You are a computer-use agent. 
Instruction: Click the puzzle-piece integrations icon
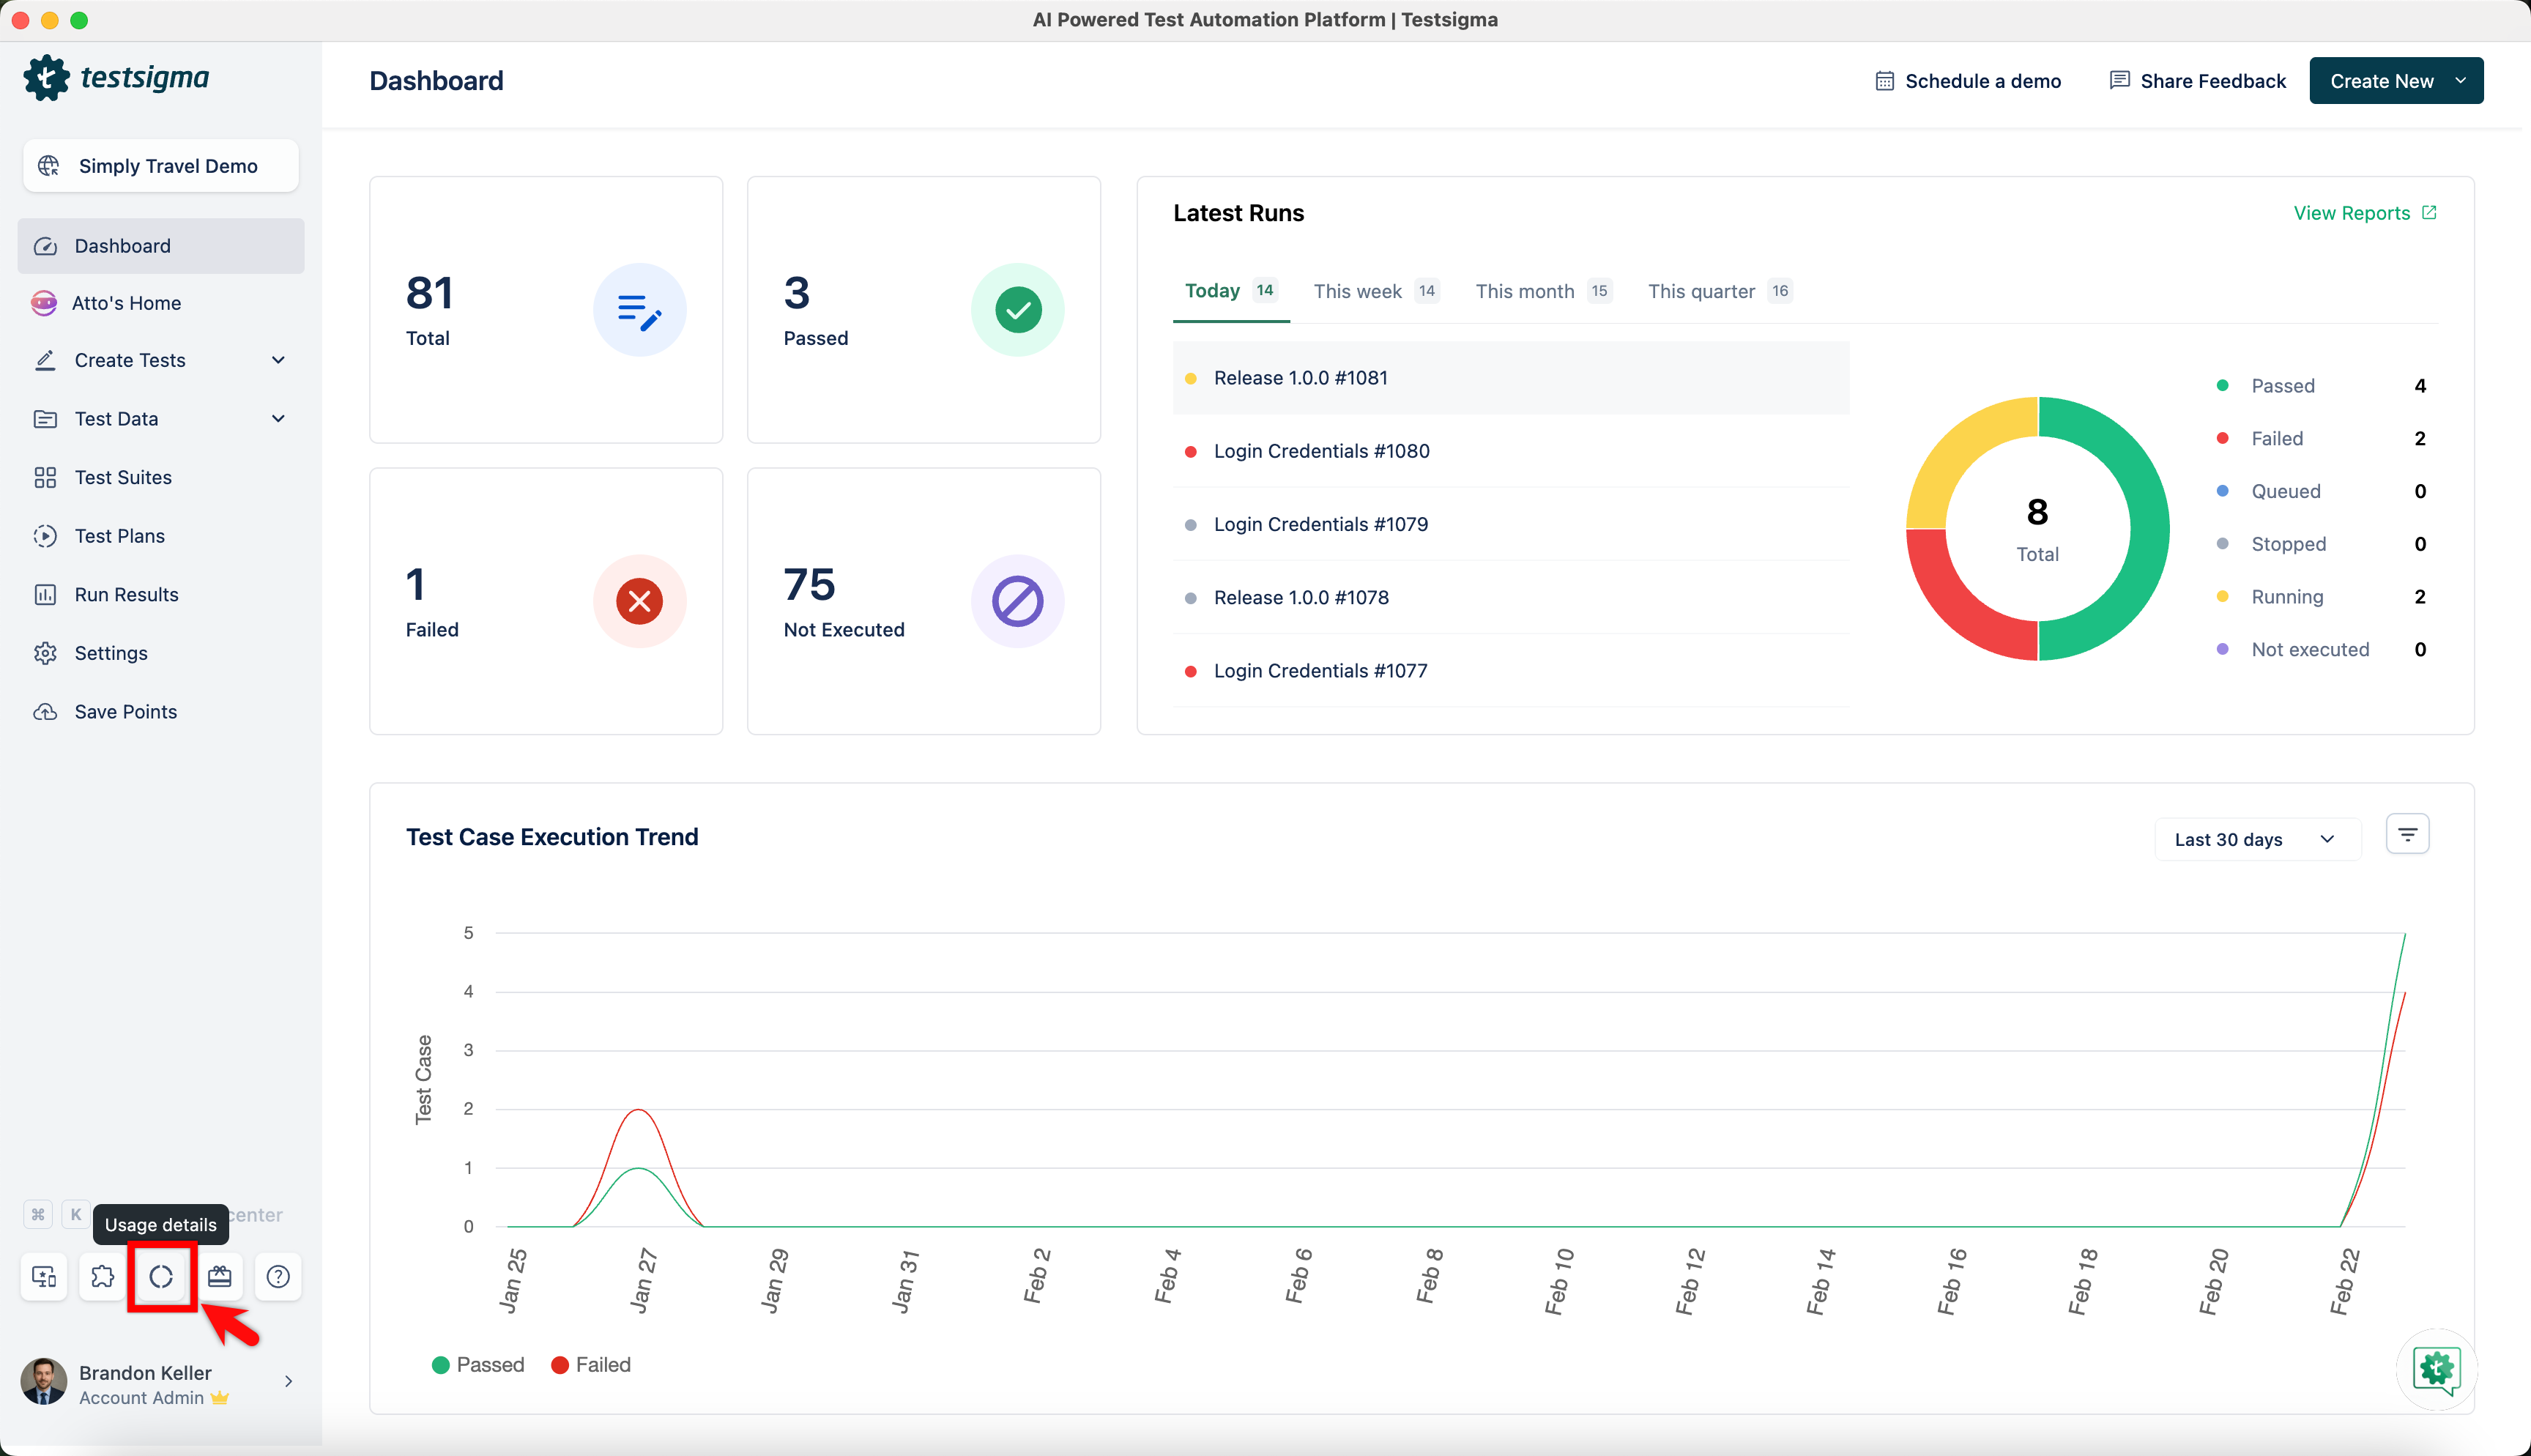102,1276
